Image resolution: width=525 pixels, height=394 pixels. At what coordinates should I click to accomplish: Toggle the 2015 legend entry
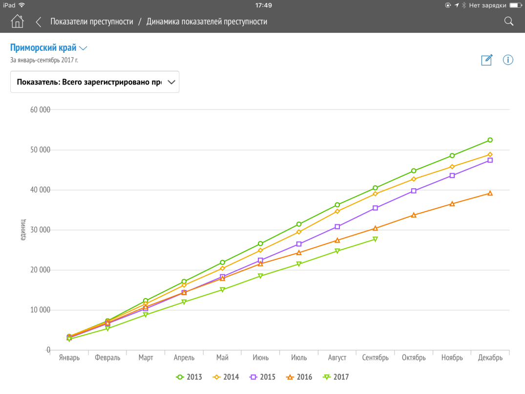point(262,377)
